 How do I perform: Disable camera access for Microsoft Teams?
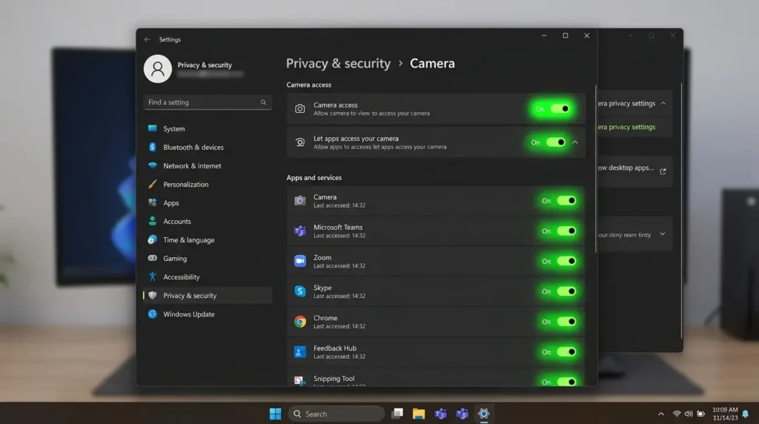tap(566, 231)
